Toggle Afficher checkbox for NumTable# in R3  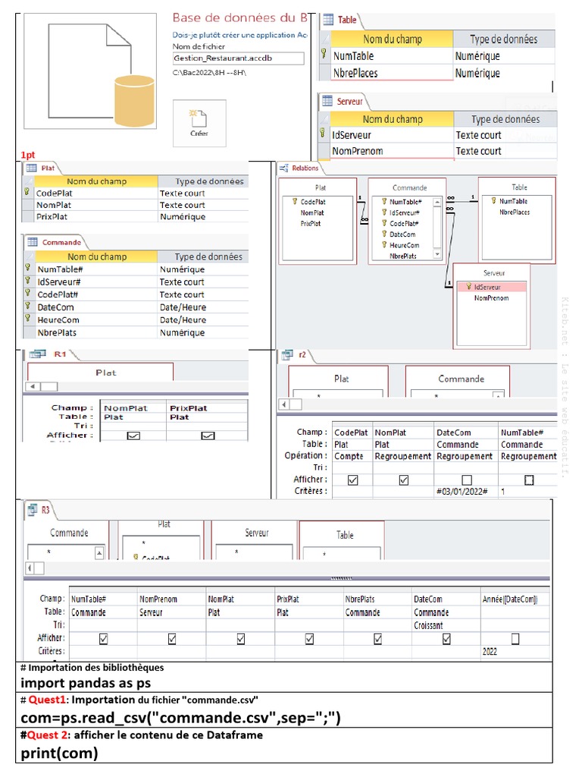coord(103,639)
